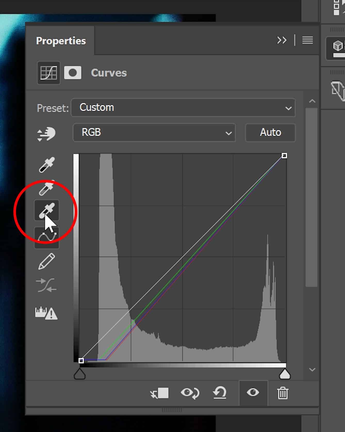This screenshot has width=345, height=432.
Task: Select the top-right curve point
Action: (284, 156)
